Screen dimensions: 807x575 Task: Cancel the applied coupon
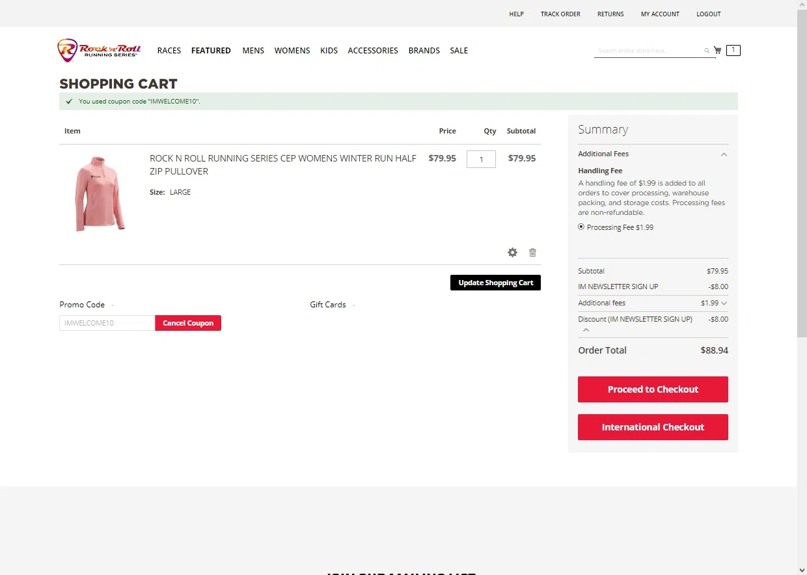[188, 323]
